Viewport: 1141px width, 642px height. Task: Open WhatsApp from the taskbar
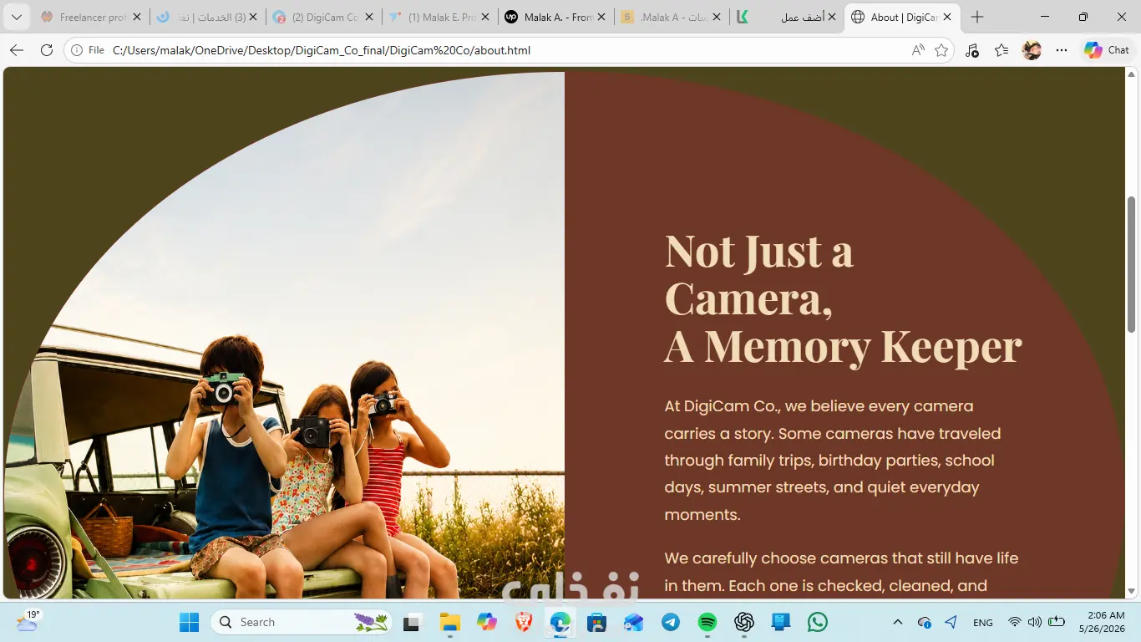(818, 622)
